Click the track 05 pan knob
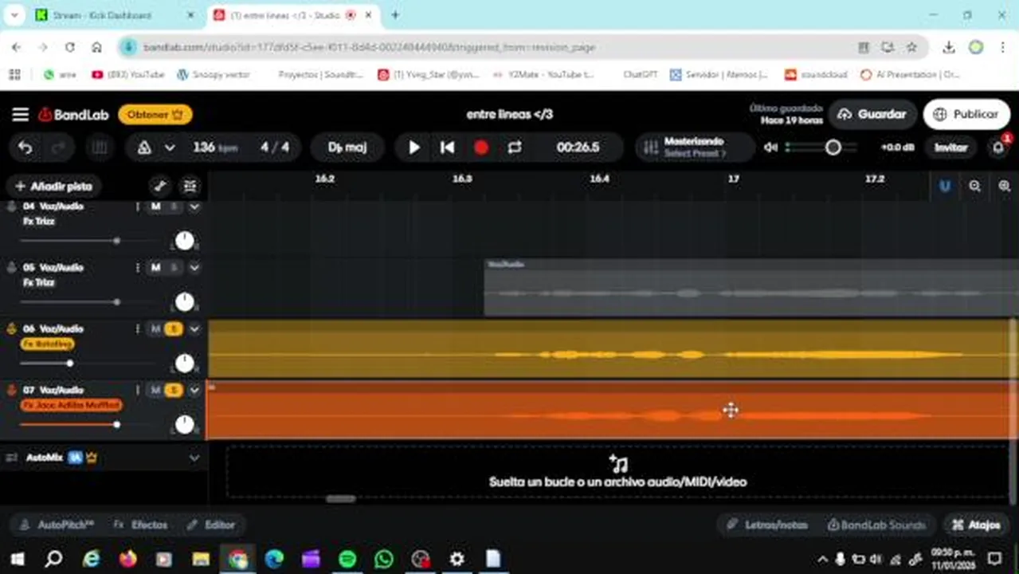Screen dimensions: 1019x574 click(x=184, y=301)
